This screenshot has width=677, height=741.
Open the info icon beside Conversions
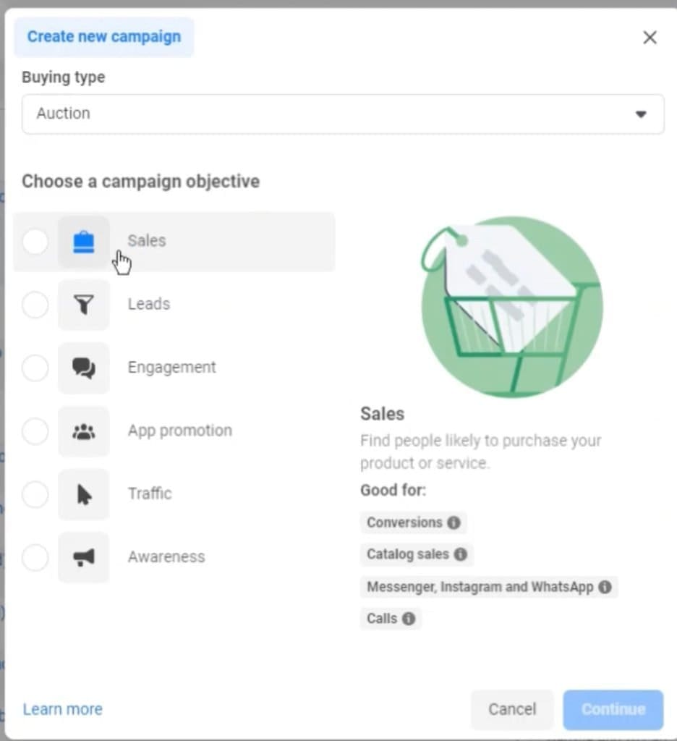coord(454,522)
